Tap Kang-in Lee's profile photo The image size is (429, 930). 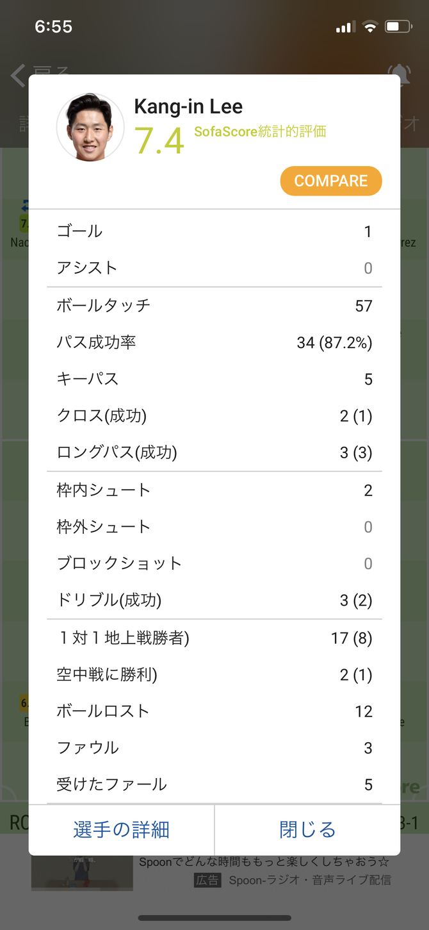coord(90,127)
